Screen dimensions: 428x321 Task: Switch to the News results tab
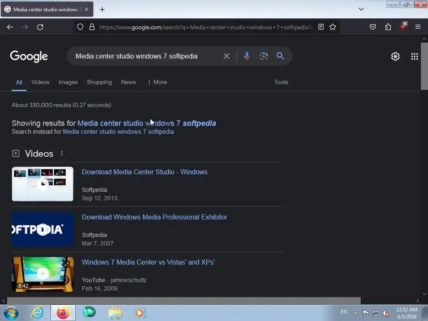128,82
